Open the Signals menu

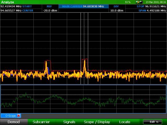(69, 122)
